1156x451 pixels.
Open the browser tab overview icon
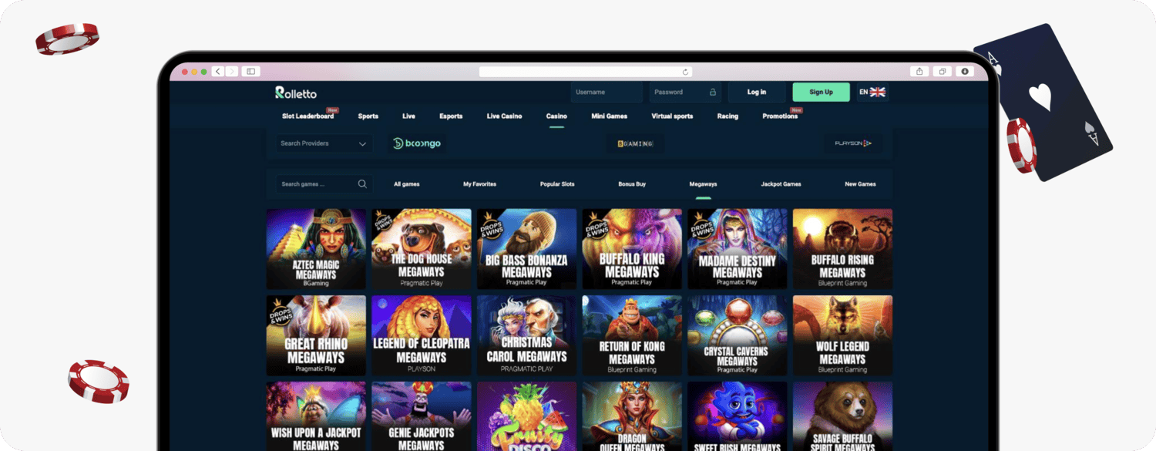click(942, 72)
